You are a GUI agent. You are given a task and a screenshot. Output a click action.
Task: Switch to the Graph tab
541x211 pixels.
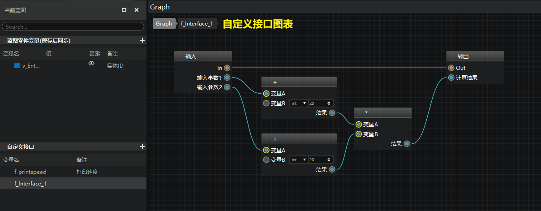point(160,7)
